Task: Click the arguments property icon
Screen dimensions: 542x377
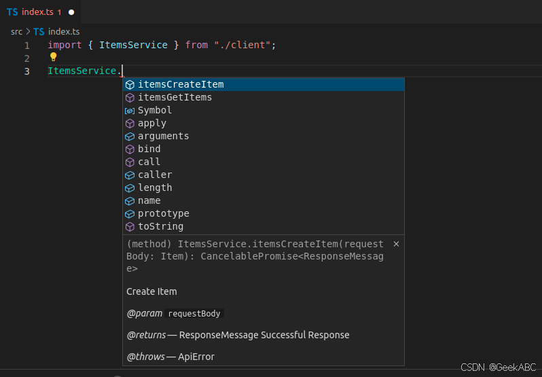Action: pyautogui.click(x=130, y=137)
